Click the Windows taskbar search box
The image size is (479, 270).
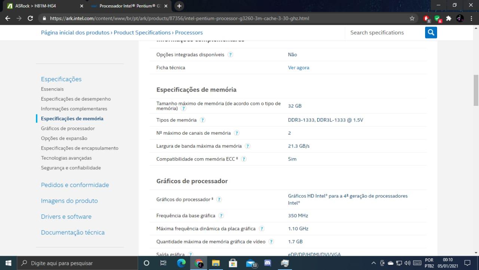coord(77,263)
